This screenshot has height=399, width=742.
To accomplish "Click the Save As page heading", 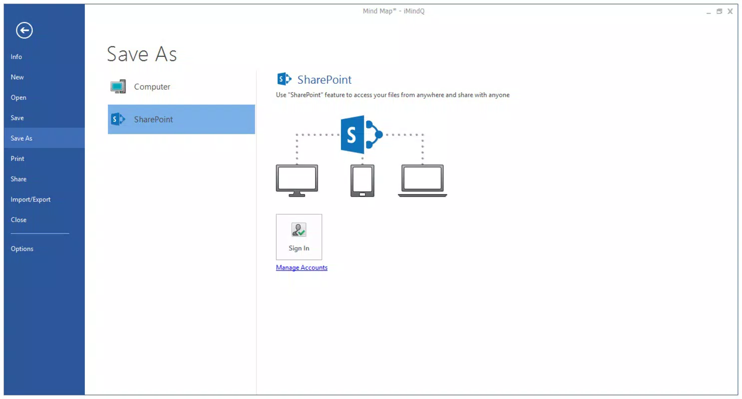I will tap(142, 54).
